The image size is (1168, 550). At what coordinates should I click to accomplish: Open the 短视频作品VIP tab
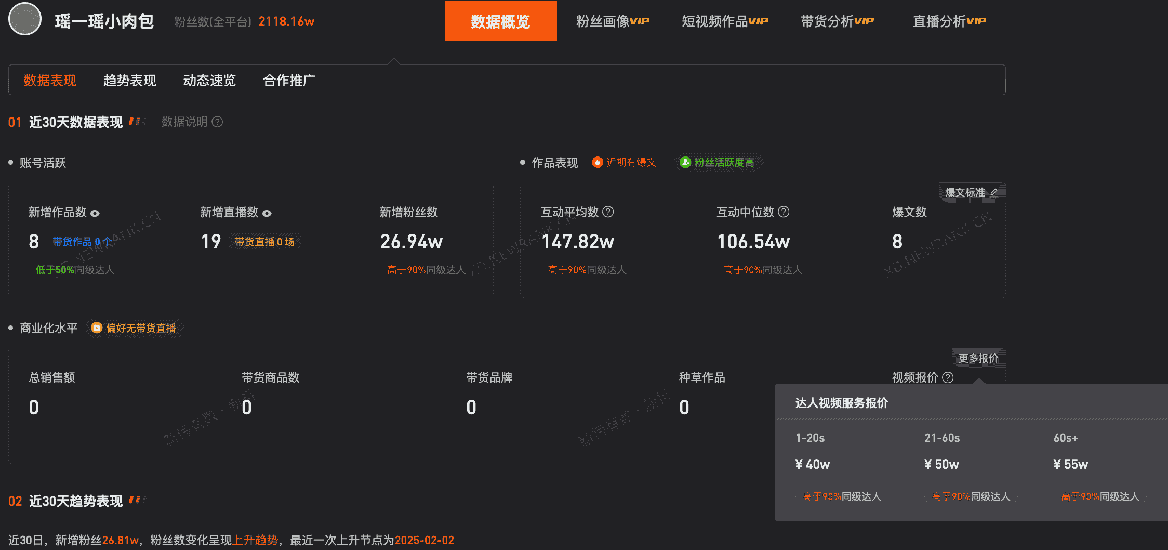point(724,21)
